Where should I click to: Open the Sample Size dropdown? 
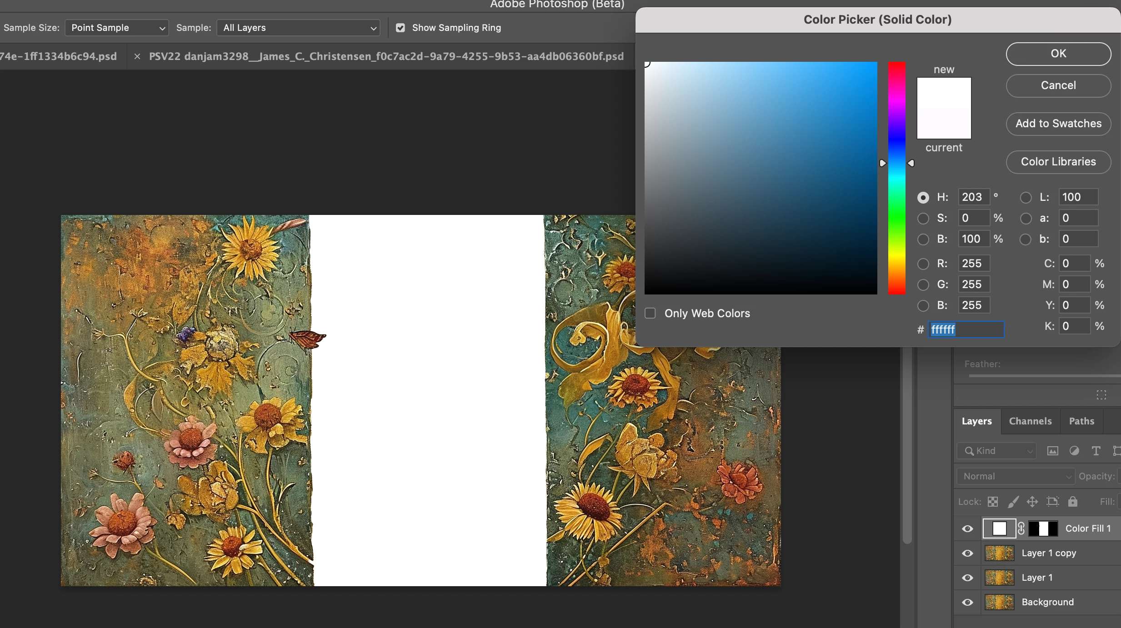click(117, 28)
